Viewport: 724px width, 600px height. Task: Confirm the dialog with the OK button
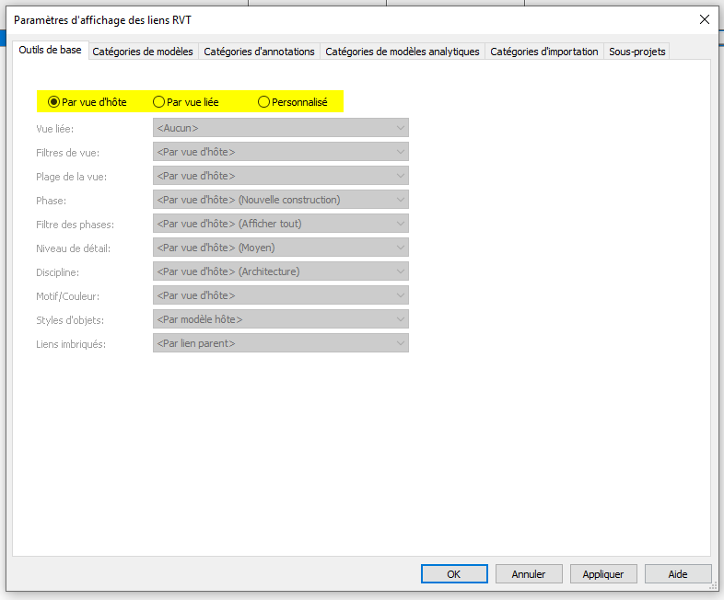[x=454, y=574]
